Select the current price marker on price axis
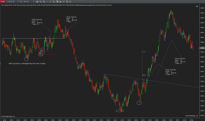The height and width of the screenshot is (121, 205). tap(202, 48)
